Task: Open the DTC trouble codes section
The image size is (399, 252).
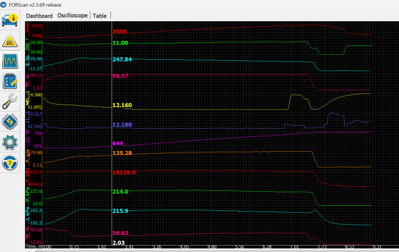Action: [x=11, y=41]
